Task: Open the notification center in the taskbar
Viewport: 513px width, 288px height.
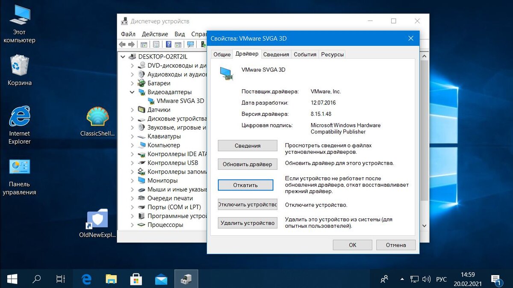Action: pos(496,279)
